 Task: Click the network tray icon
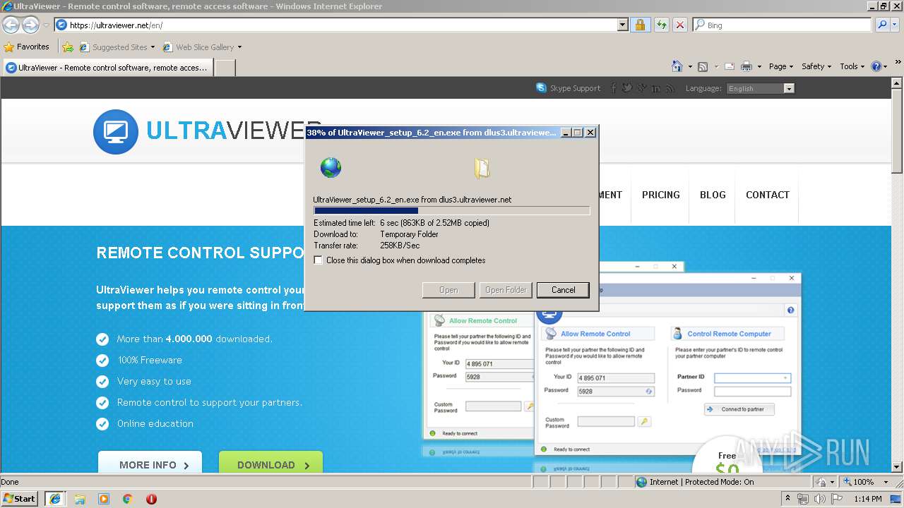pos(803,499)
